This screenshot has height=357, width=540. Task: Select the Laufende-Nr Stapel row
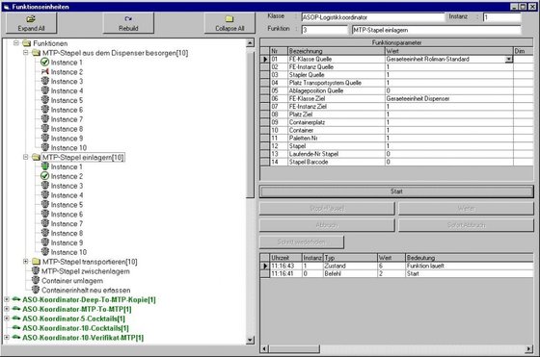point(396,154)
